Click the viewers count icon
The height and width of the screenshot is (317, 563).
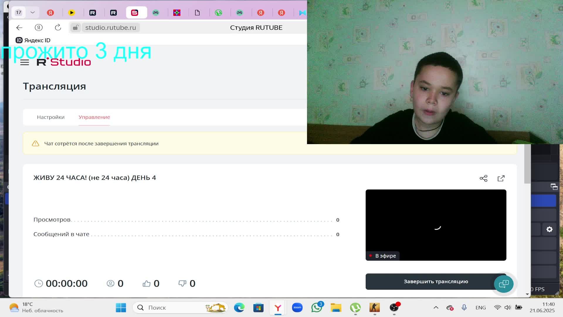(x=111, y=284)
